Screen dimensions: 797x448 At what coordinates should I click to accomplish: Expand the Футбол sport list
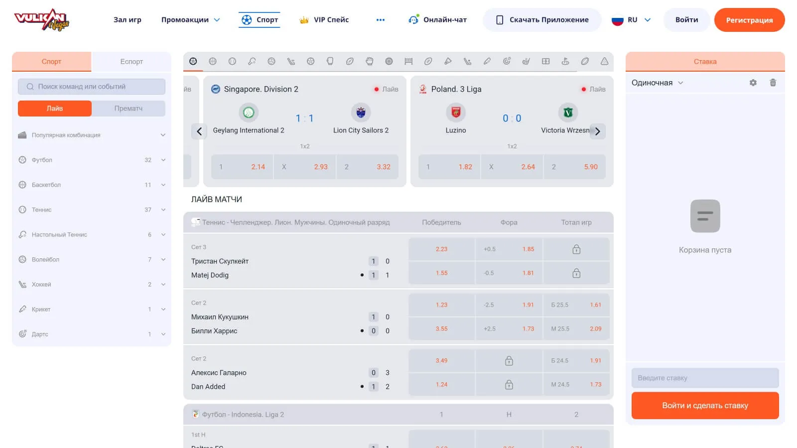(x=163, y=160)
